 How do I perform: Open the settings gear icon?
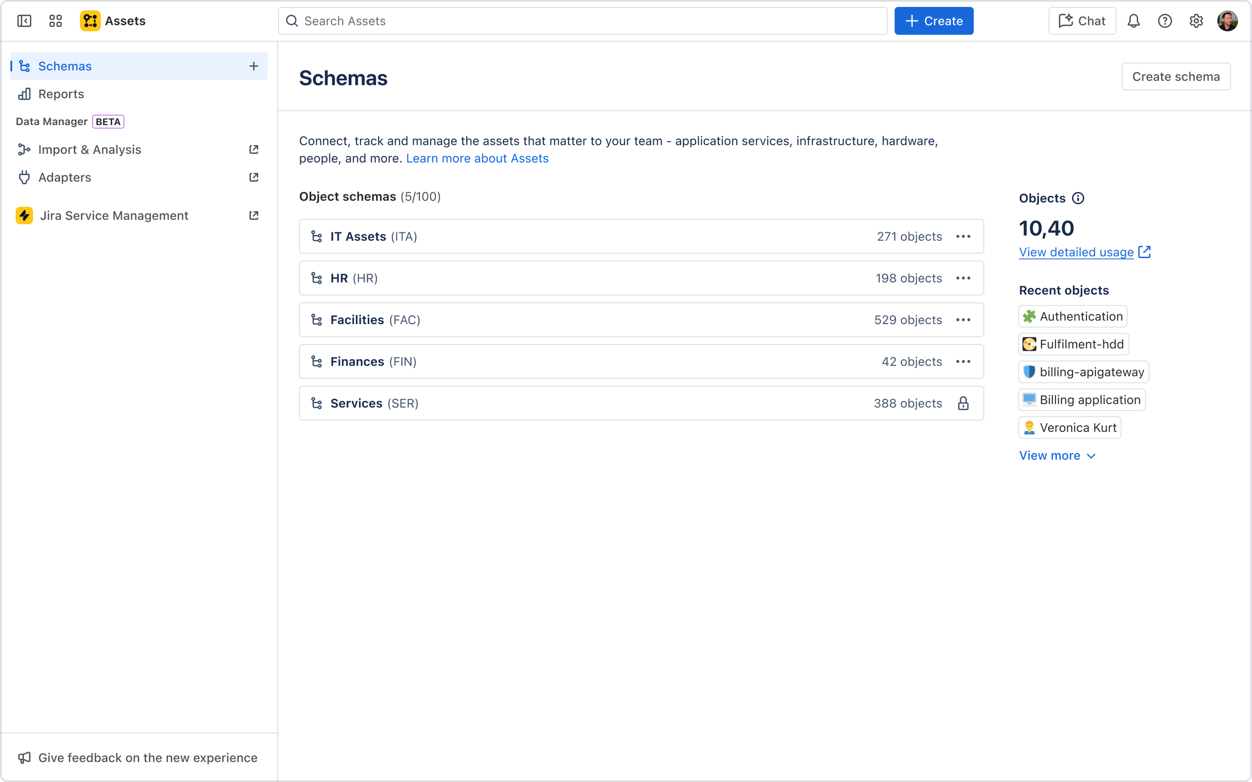pos(1196,21)
